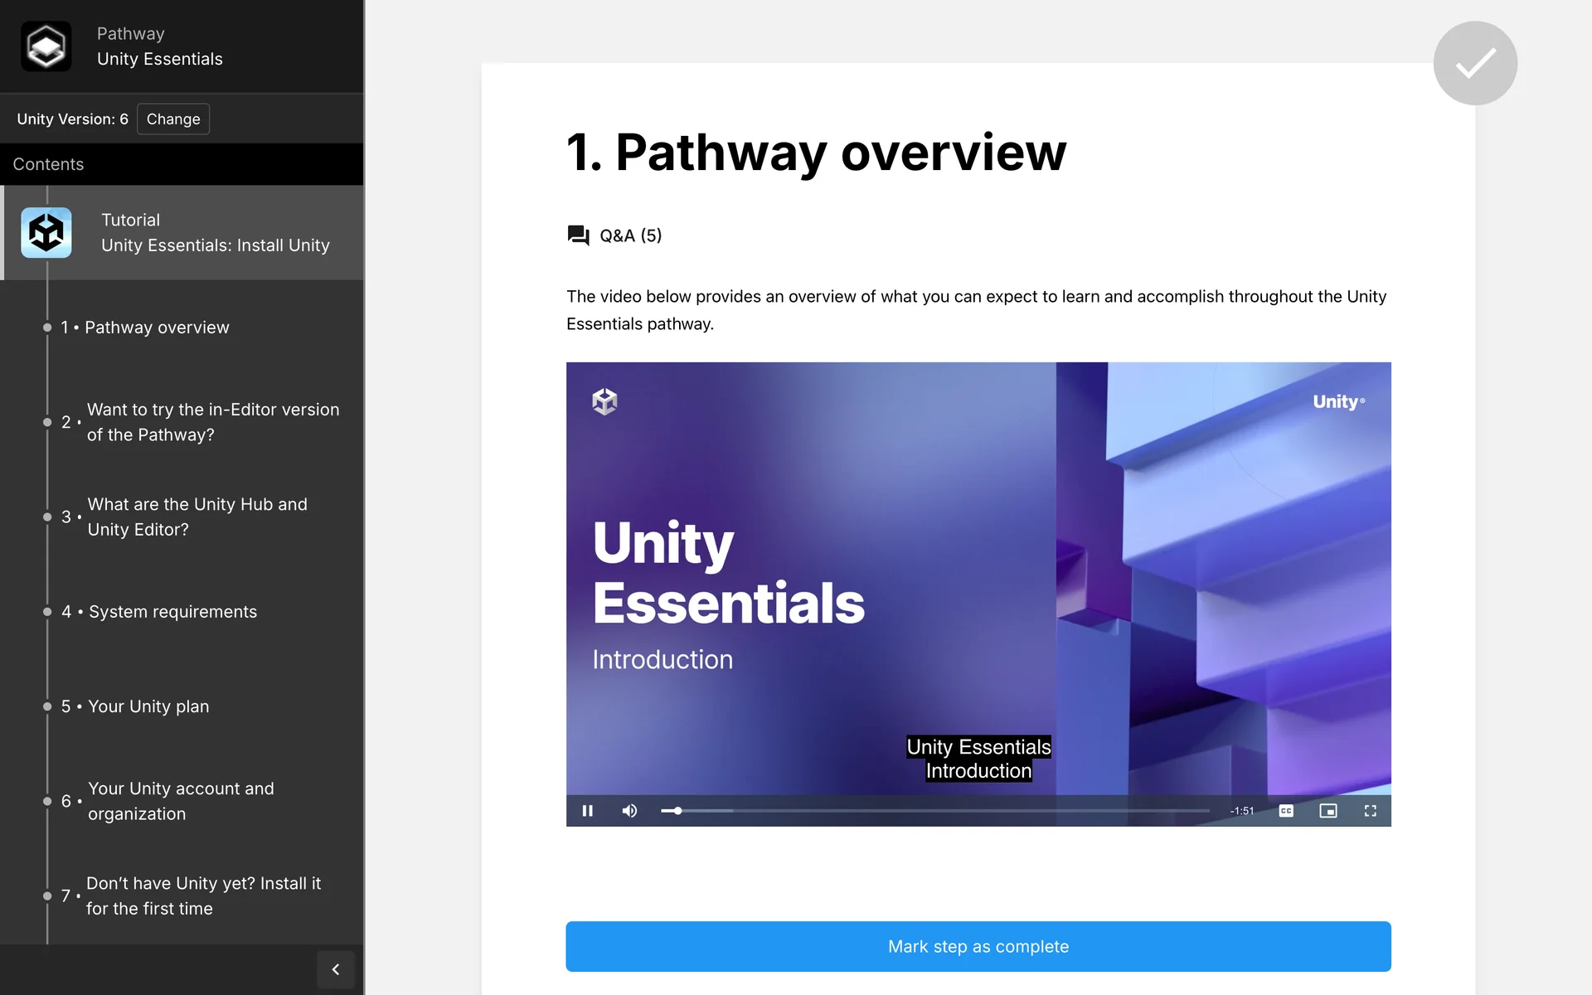
Task: Open step 1 Pathway overview
Action: 157,328
